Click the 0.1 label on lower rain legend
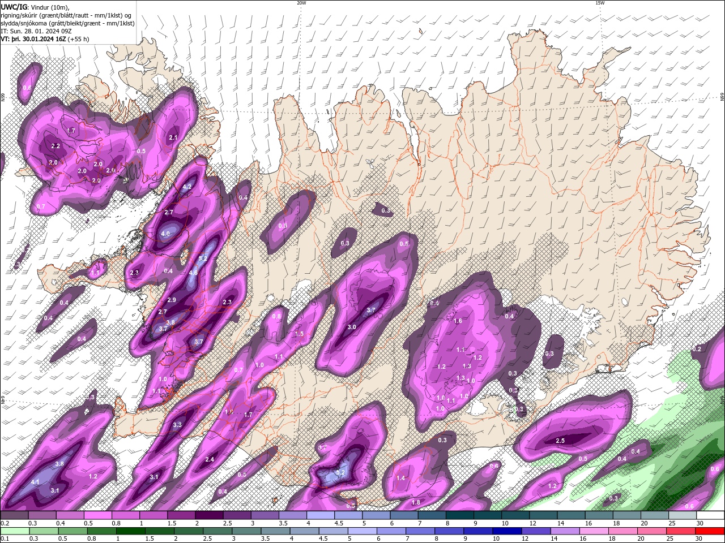The image size is (725, 543). coord(4,538)
